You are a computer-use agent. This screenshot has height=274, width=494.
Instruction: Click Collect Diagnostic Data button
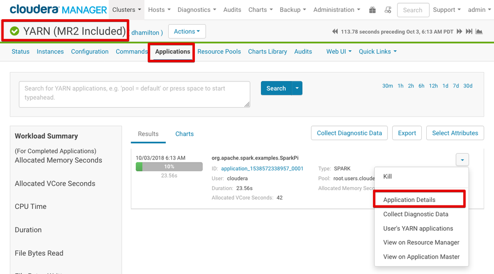click(350, 133)
